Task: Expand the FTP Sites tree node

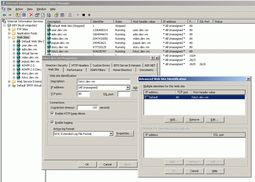Action: pos(9,30)
